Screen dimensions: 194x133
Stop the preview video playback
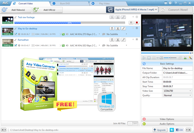(149, 58)
